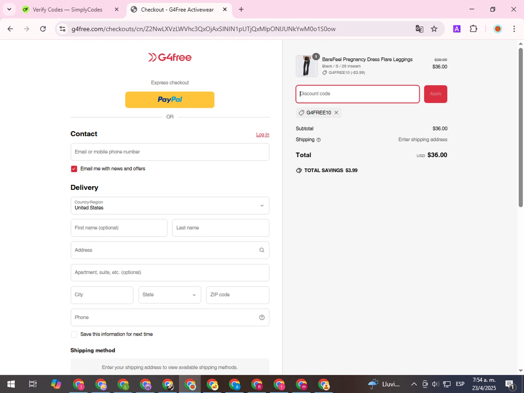Click the Shipping help question icon
Screen dimensions: 524x393
pyautogui.click(x=318, y=140)
